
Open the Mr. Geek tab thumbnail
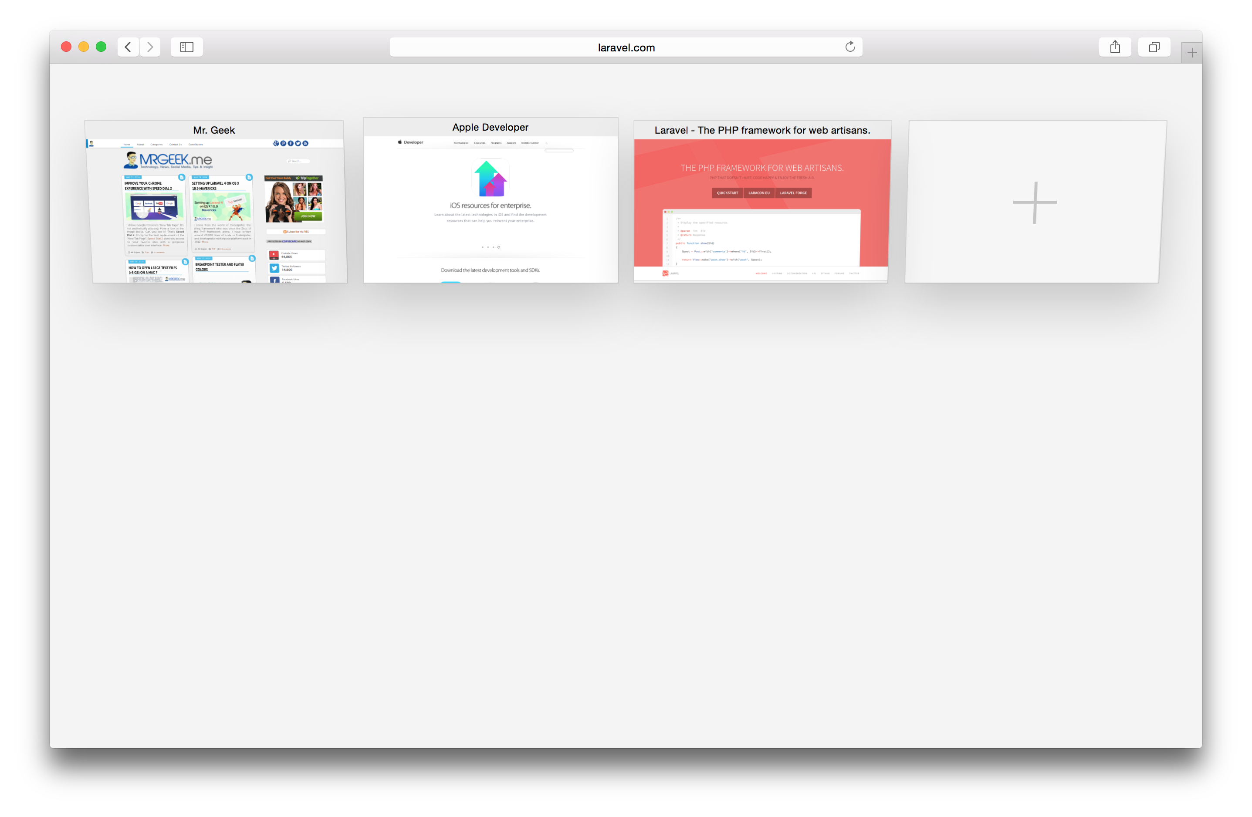[x=216, y=202]
